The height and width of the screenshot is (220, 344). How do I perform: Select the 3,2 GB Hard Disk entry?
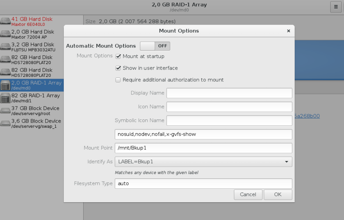[32, 47]
